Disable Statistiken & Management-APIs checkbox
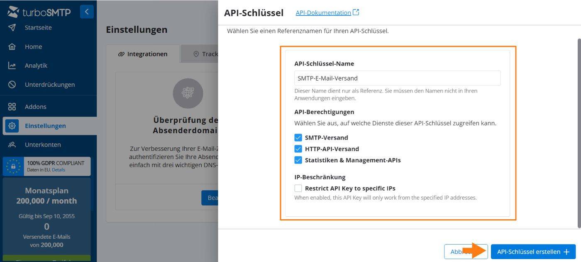The image size is (581, 262). [x=298, y=160]
